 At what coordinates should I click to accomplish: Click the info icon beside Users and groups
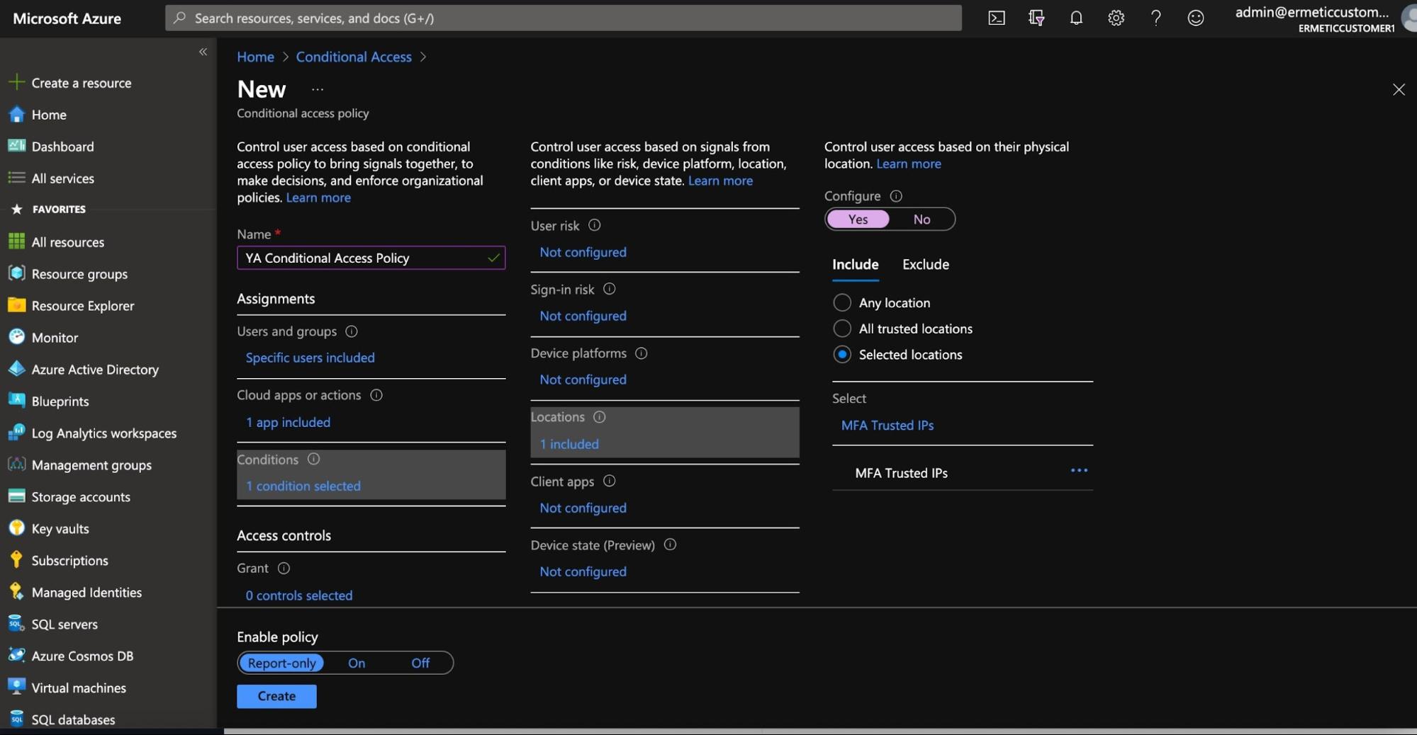[352, 331]
